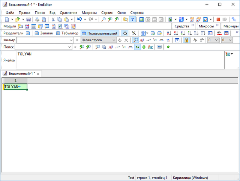This screenshot has width=240, height=181.
Task: Select column header 1 in the grid
Action: [15, 80]
